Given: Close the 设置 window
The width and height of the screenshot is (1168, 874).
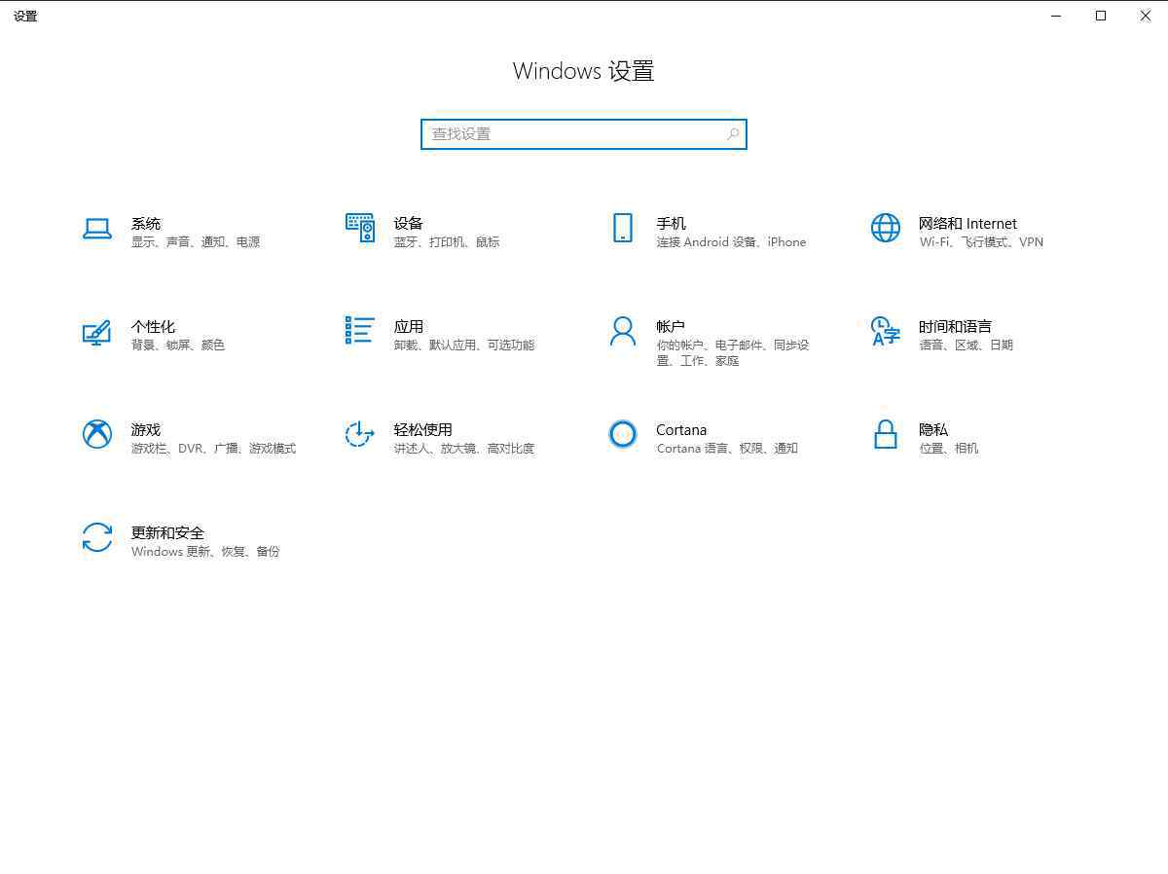Looking at the screenshot, I should 1146,16.
